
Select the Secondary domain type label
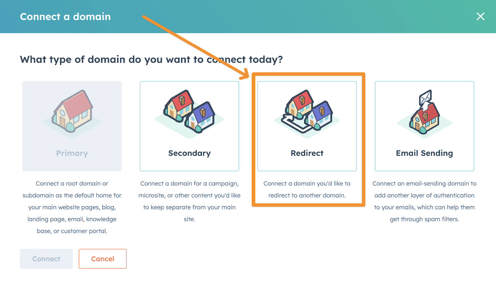(189, 153)
